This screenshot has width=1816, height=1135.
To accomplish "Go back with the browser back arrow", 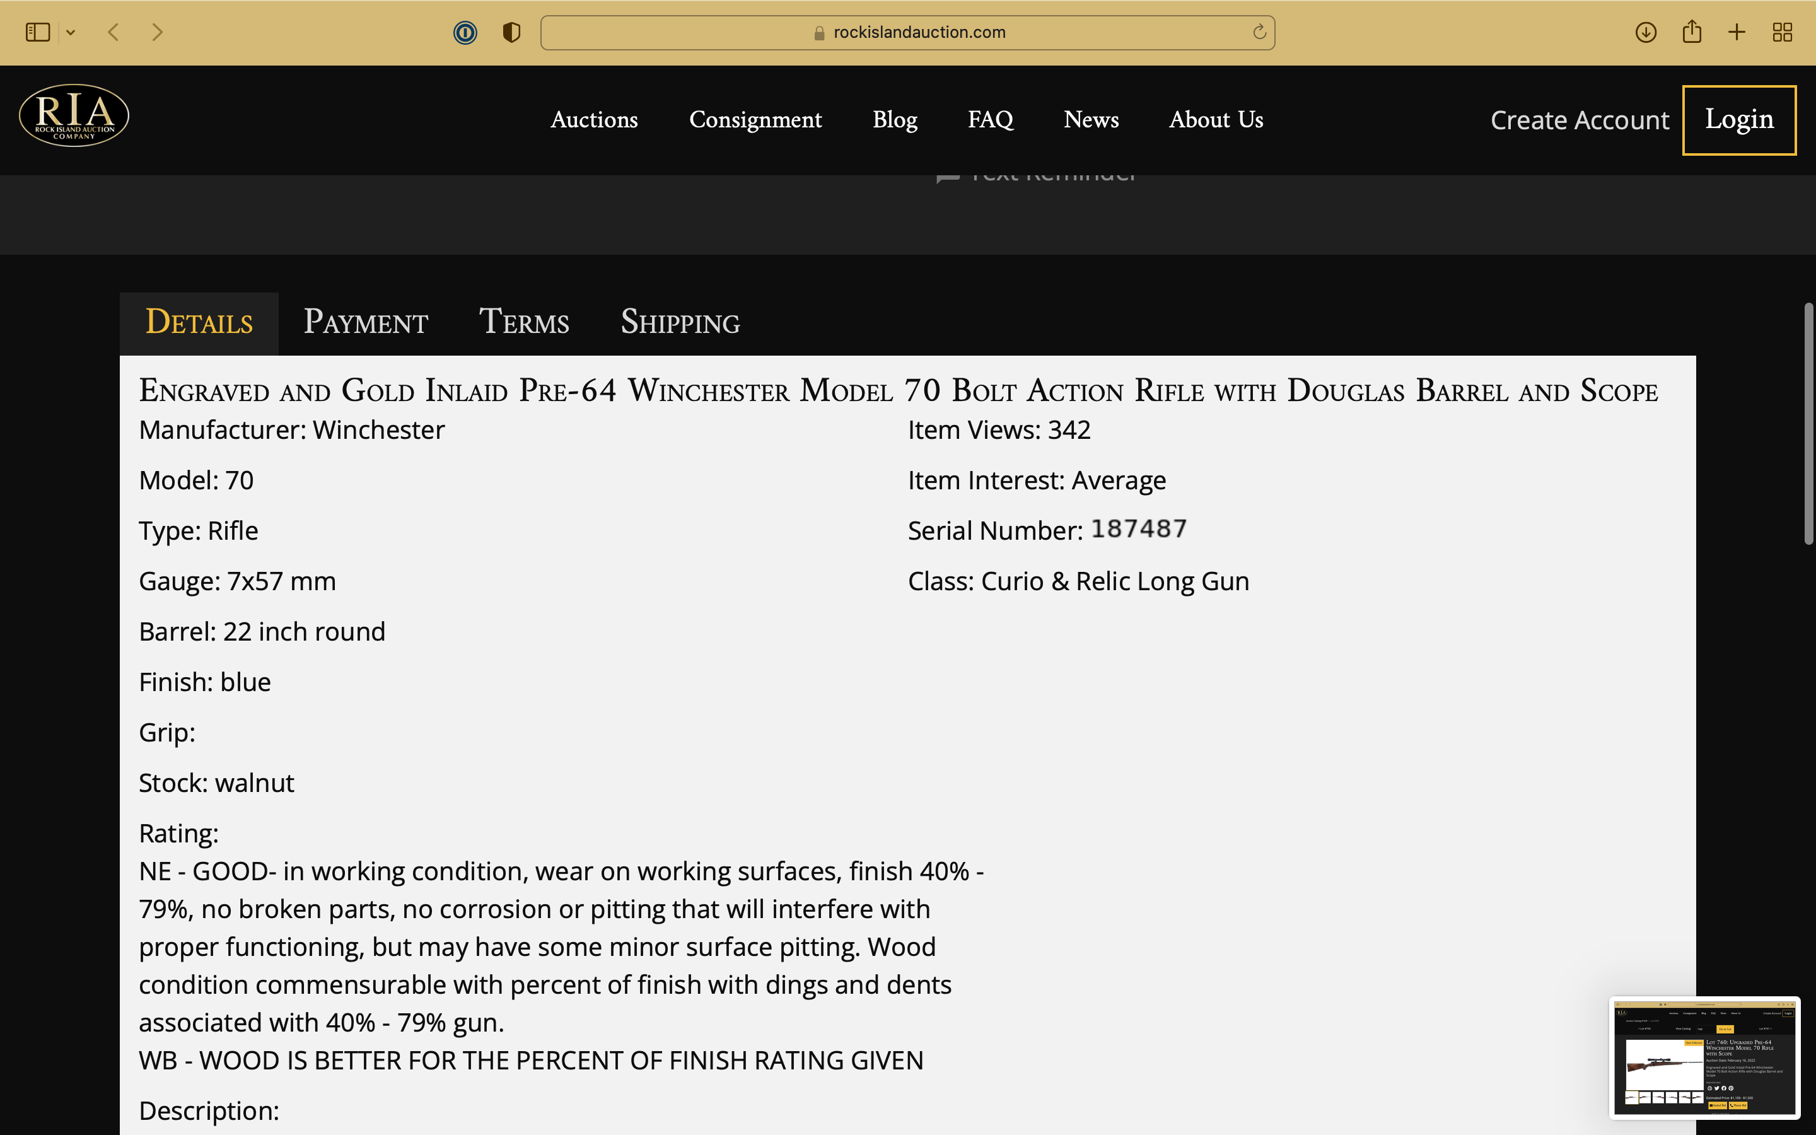I will [113, 32].
